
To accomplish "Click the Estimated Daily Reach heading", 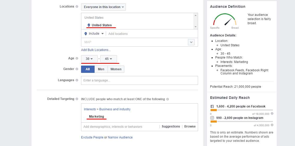I will coord(230,98).
